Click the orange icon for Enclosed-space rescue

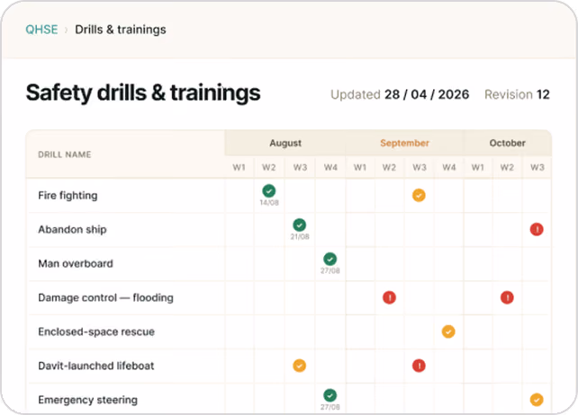pyautogui.click(x=448, y=331)
